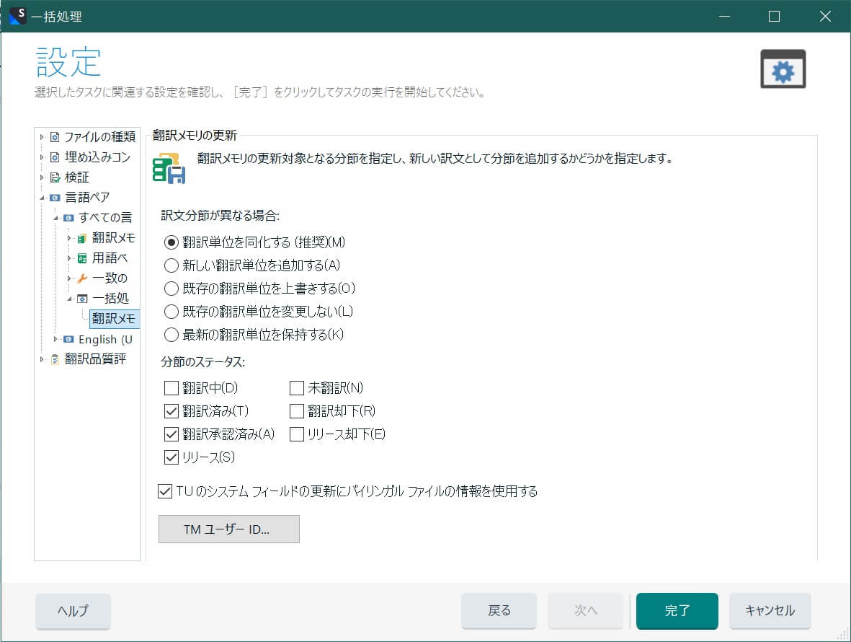The height and width of the screenshot is (642, 851).
Task: Click the 翻訳品質評価 clipboard icon
Action: coord(55,359)
